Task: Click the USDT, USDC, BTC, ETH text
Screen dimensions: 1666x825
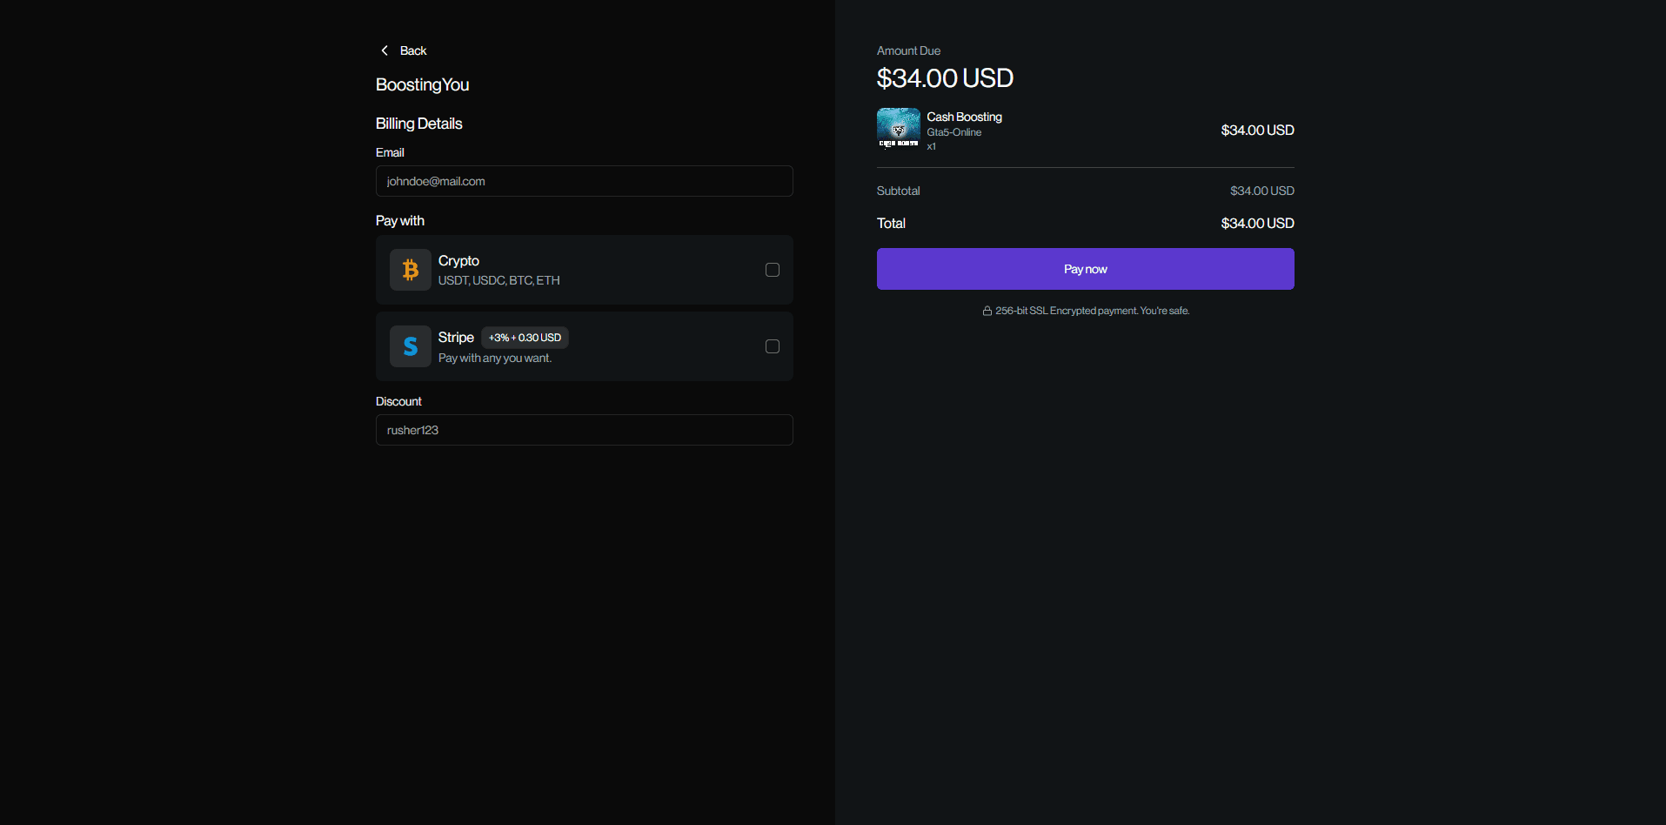Action: pyautogui.click(x=499, y=280)
